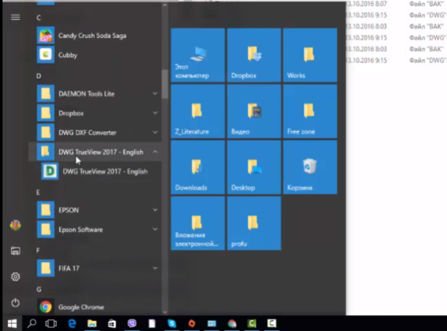
Task: Open File Explorer from Start sidebar
Action: (x=15, y=250)
